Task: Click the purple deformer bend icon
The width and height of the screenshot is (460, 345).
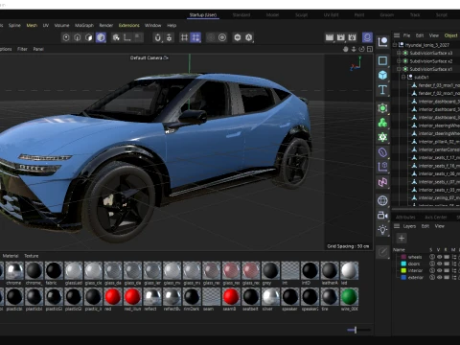Action: click(382, 152)
